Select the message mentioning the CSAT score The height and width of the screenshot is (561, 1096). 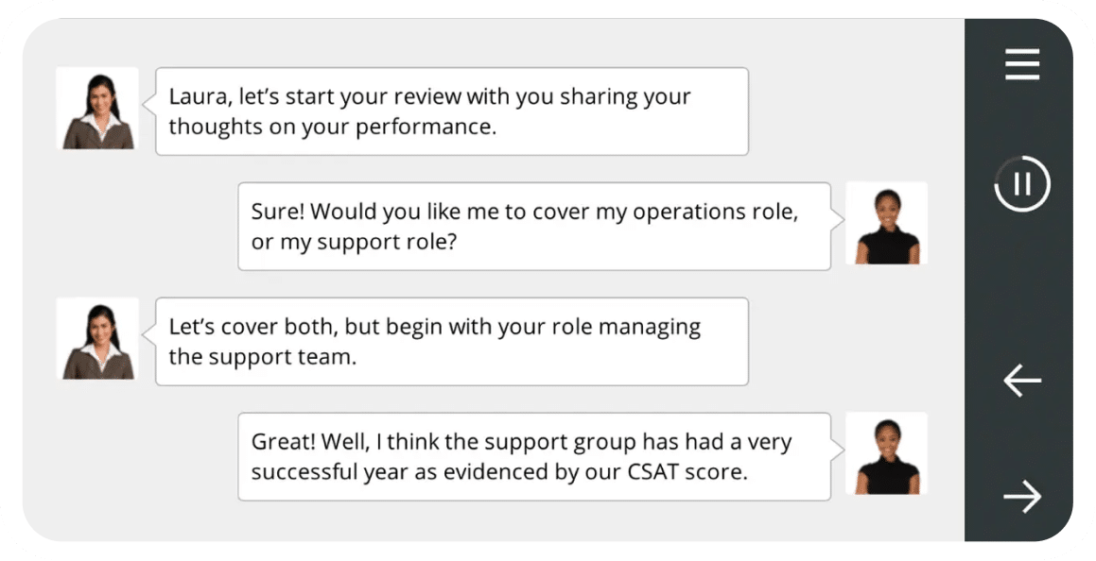(x=534, y=457)
